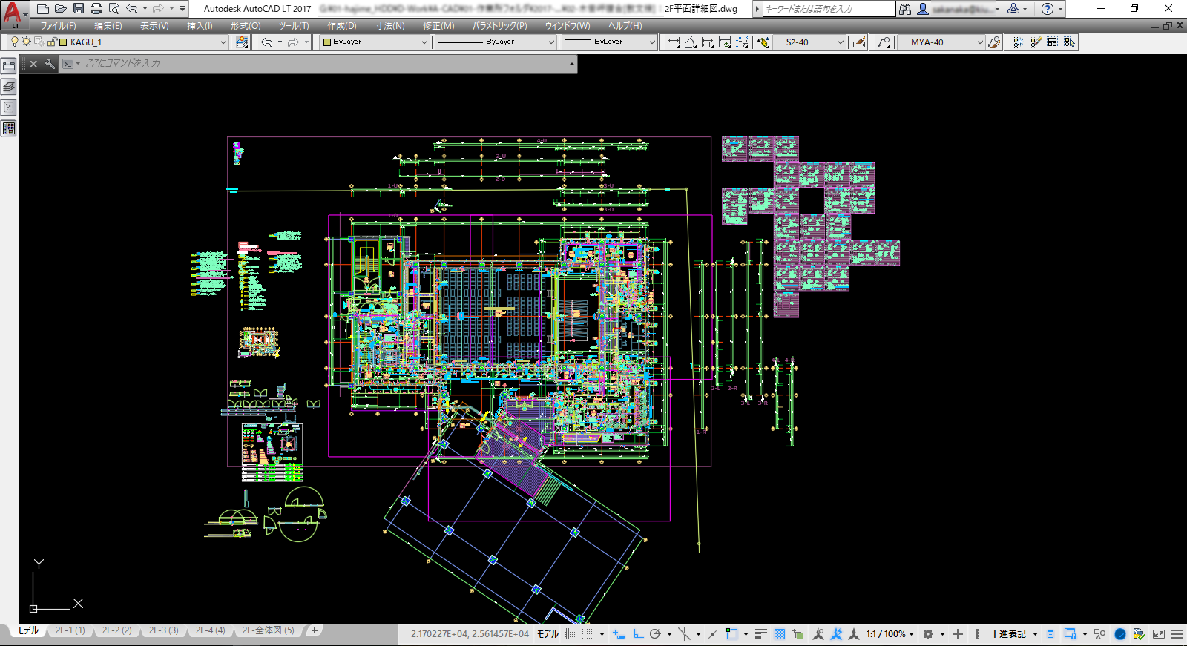The image size is (1187, 646).
Task: Click the モデル model space button in status bar
Action: point(548,634)
